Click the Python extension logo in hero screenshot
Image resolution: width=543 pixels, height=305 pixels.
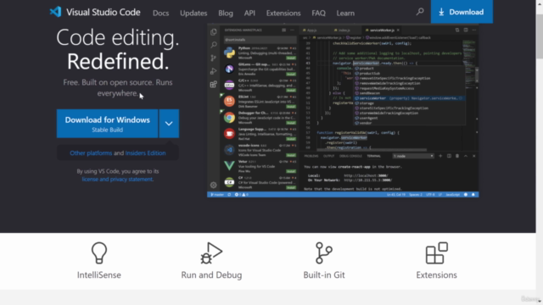tap(229, 53)
